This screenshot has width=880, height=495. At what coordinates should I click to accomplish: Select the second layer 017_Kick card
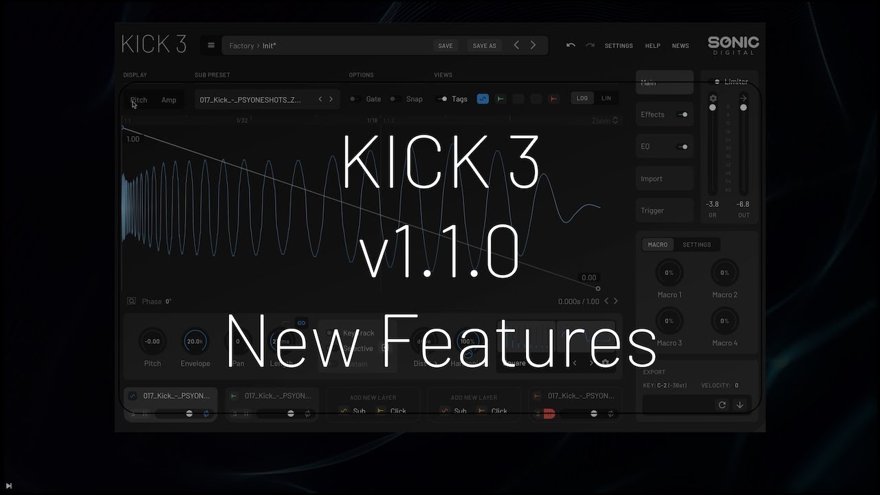tap(272, 404)
